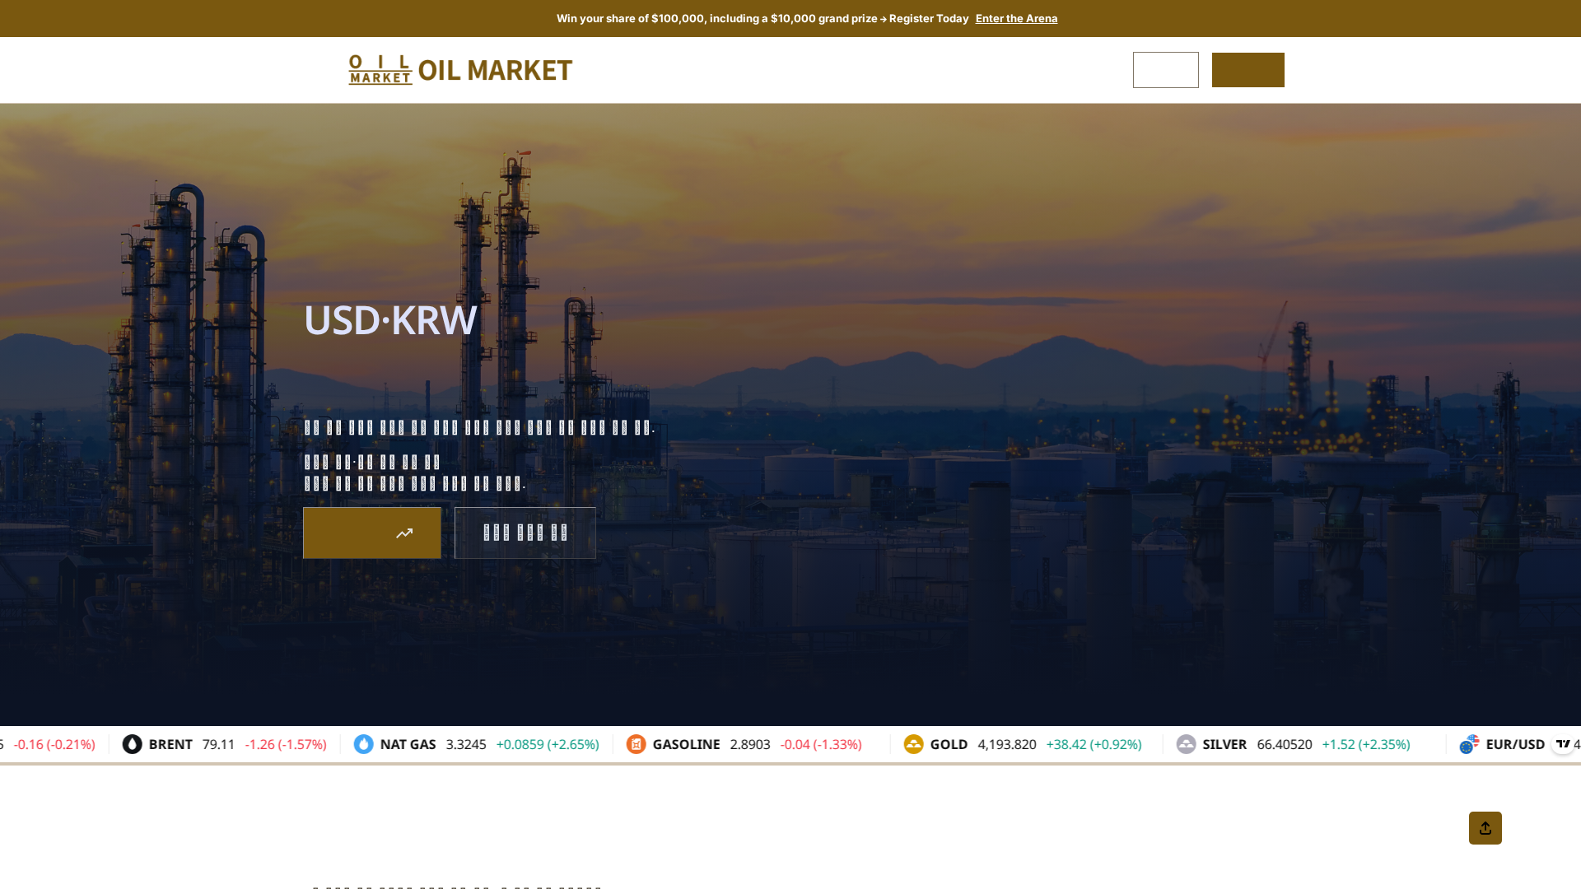Click the SILVER bars icon

[x=1186, y=744]
